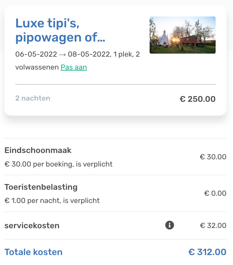The height and width of the screenshot is (265, 233).
Task: Click the servicekosten label
Action: click(x=32, y=226)
